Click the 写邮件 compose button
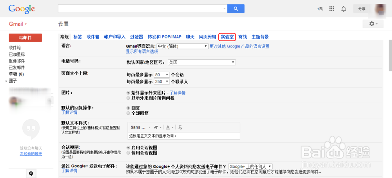Screen dimensions: 392x178 point(25,38)
